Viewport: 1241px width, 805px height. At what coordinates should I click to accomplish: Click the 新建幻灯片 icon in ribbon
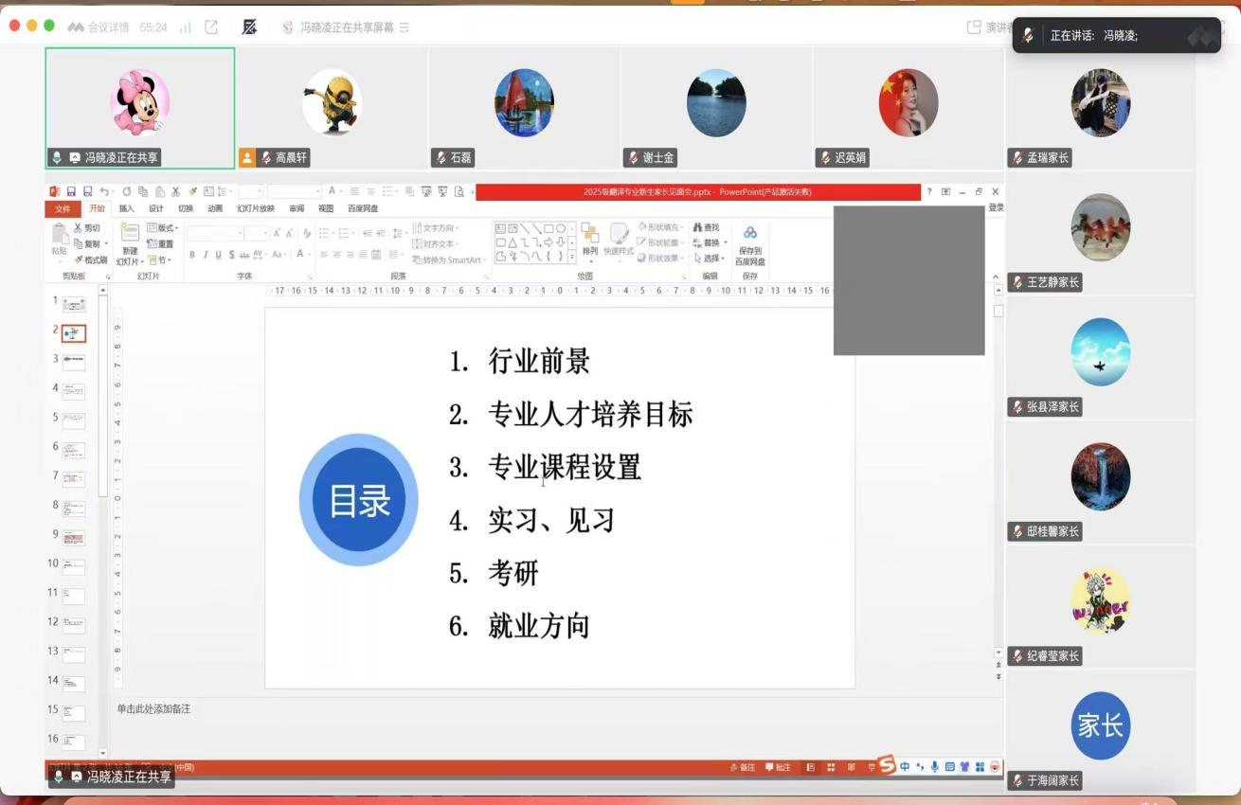130,234
